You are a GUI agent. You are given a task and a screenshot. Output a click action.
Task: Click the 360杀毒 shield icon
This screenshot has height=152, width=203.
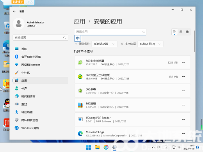[x=80, y=91]
